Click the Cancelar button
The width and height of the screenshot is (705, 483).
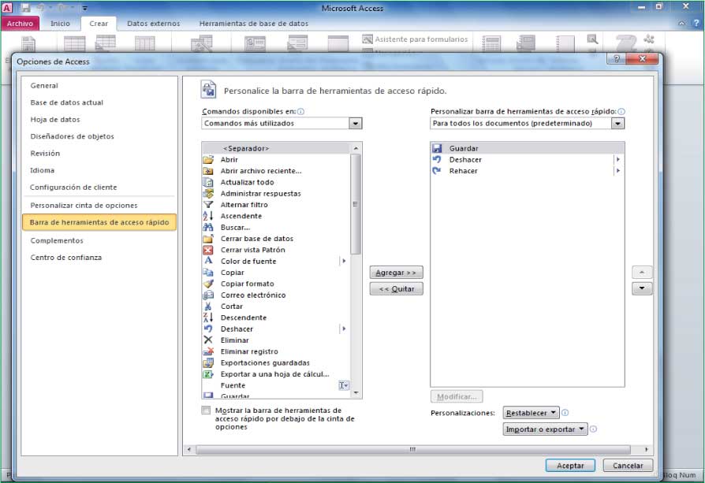click(628, 466)
